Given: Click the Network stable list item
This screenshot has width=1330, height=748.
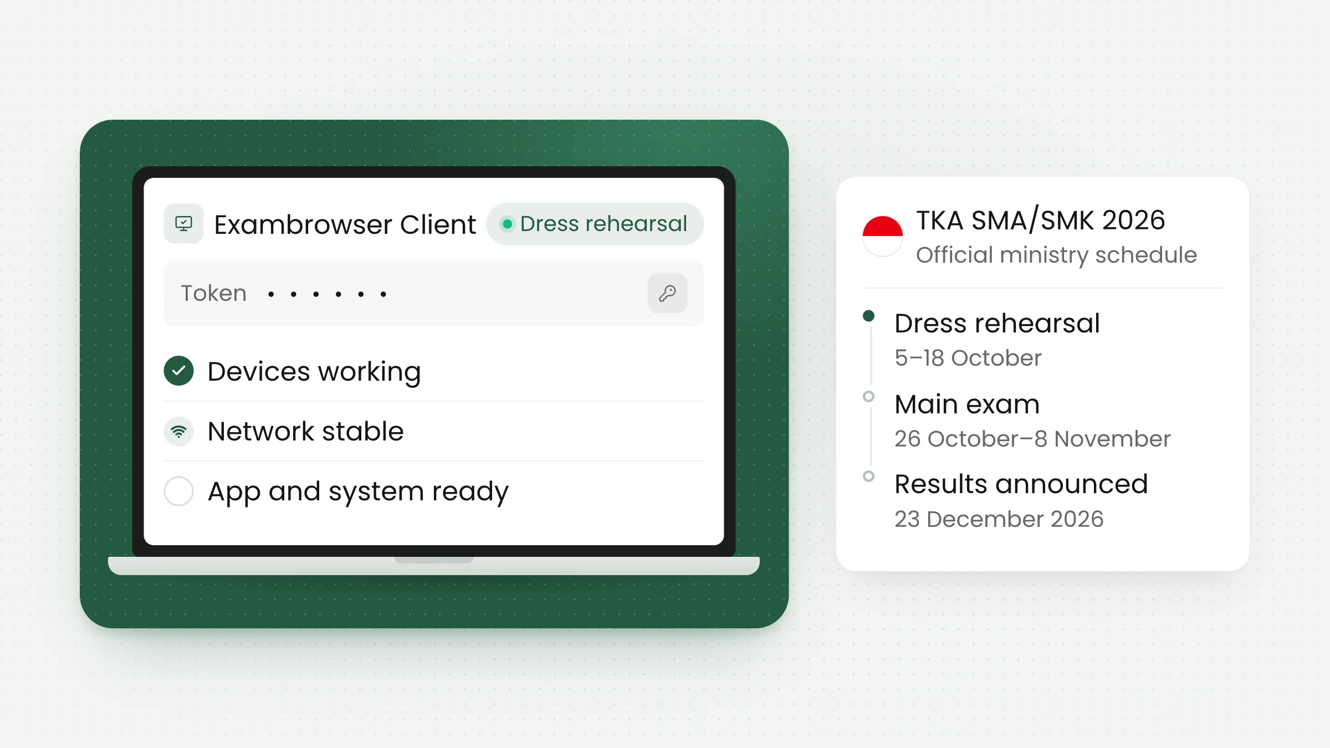Looking at the screenshot, I should 433,431.
